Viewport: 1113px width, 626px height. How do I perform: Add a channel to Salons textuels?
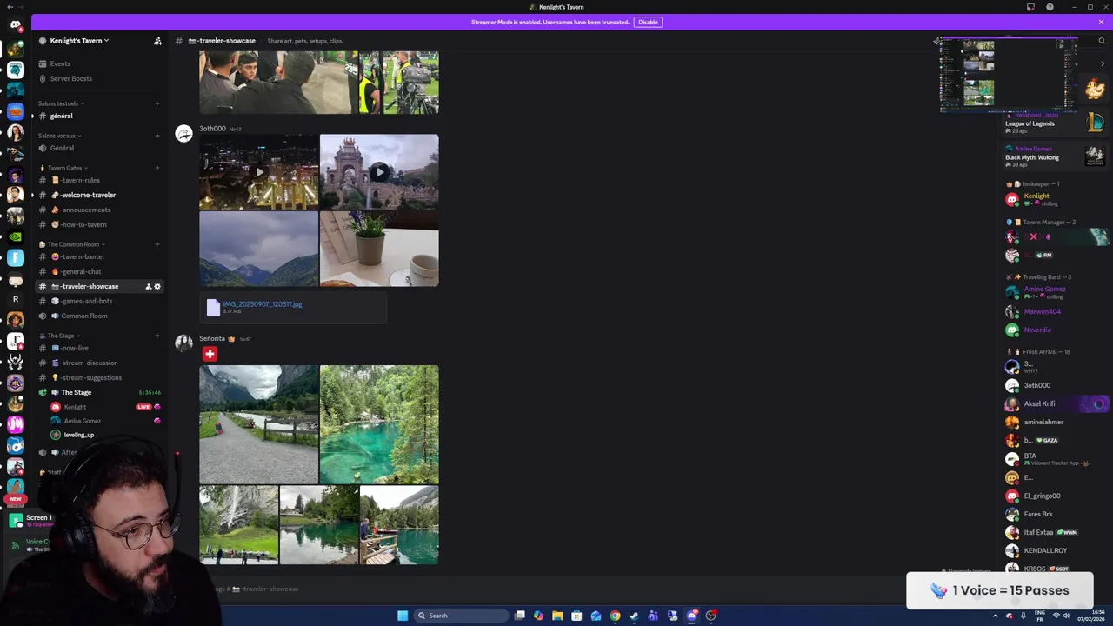pos(157,103)
